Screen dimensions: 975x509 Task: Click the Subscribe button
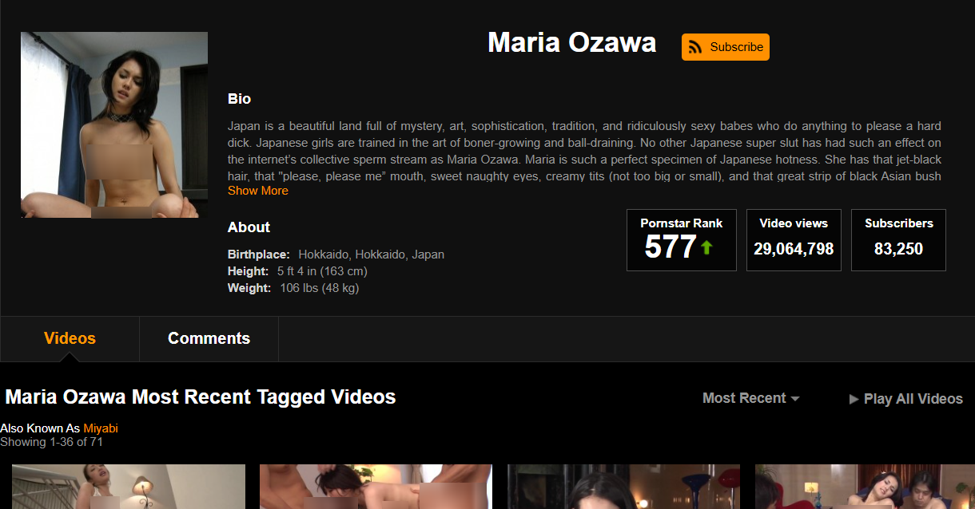(x=725, y=47)
